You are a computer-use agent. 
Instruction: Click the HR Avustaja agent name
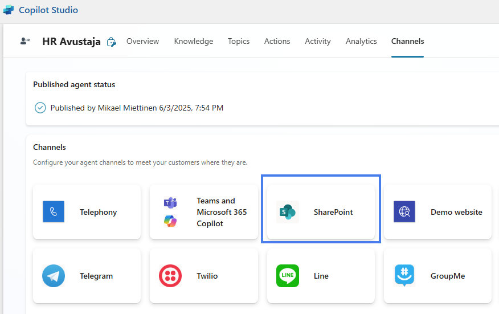71,42
